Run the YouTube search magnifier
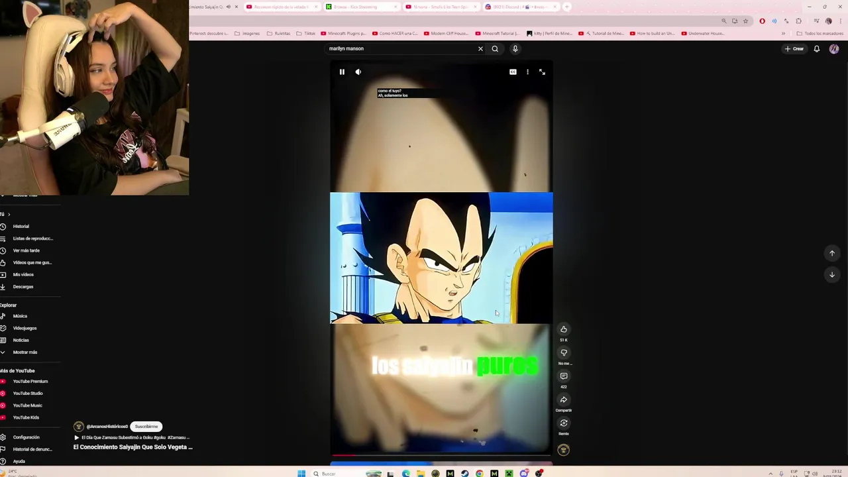Screen dimensions: 848x477 click(495, 48)
